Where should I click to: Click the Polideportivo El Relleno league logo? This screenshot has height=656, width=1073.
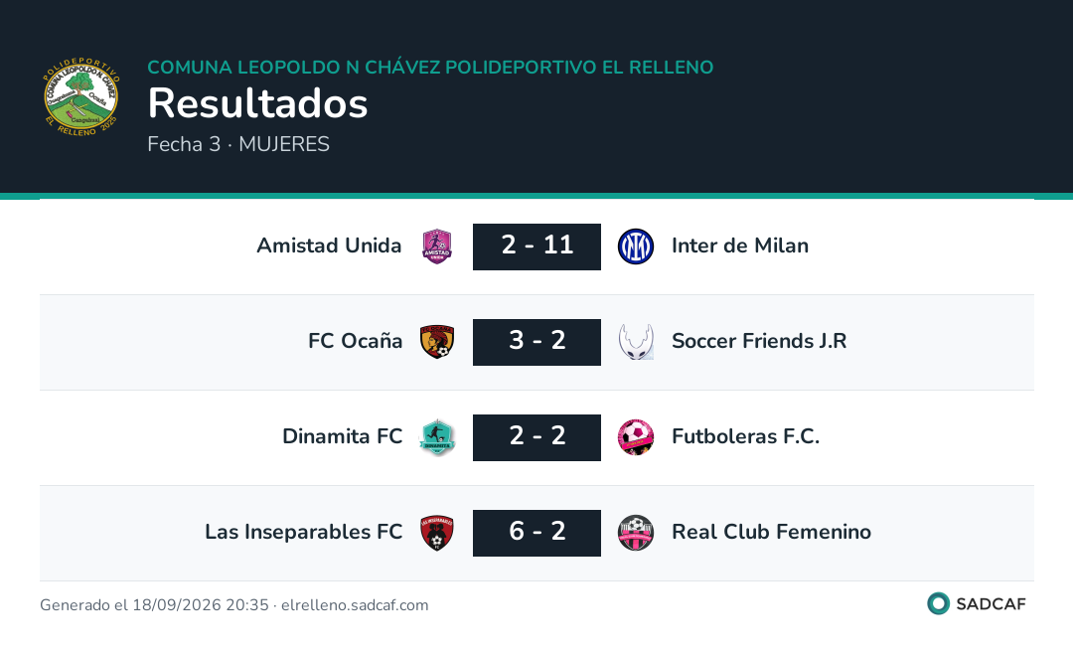click(x=81, y=96)
